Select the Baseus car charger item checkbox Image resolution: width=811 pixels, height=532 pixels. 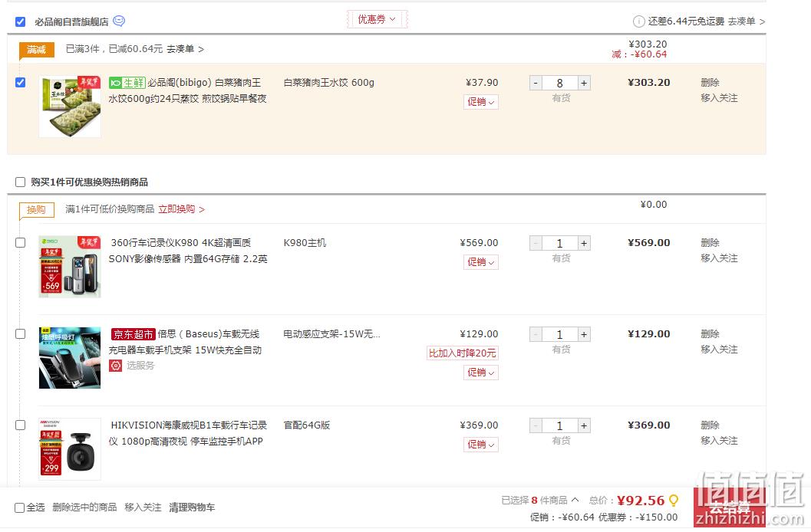pos(20,334)
